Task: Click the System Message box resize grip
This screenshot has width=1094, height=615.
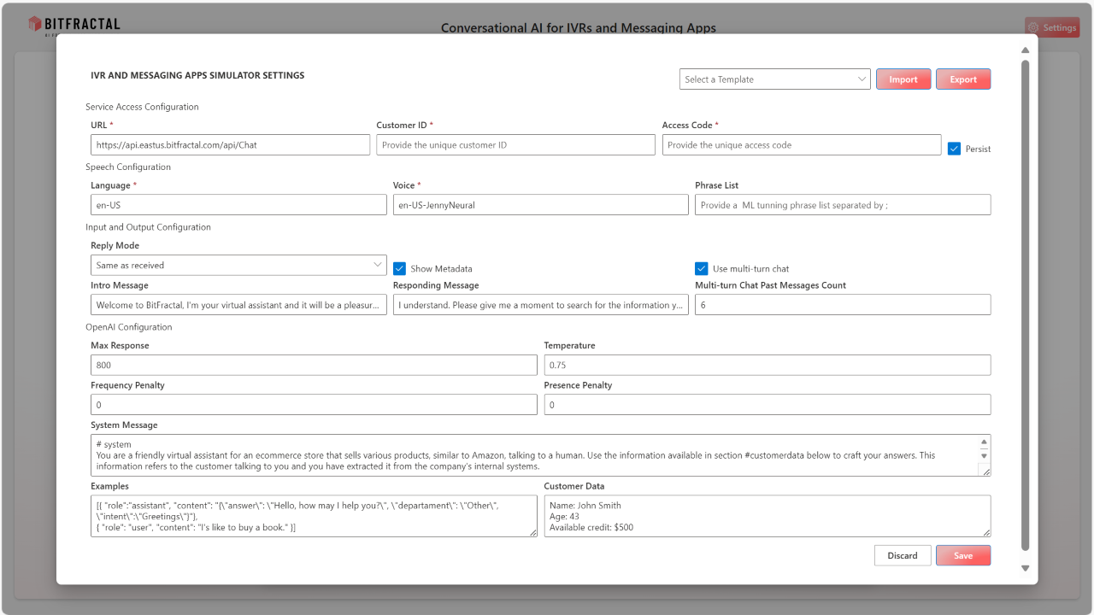Action: (x=985, y=471)
